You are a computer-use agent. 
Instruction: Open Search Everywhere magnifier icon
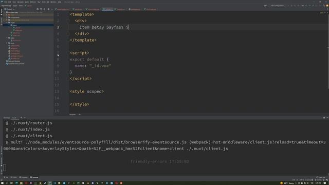[x=324, y=6]
